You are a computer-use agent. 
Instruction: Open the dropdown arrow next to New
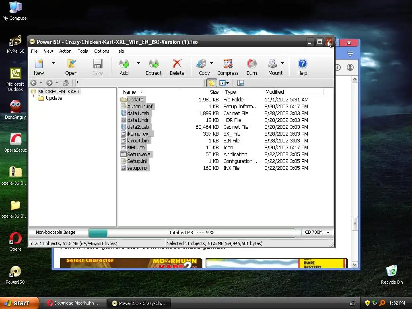coord(54,63)
